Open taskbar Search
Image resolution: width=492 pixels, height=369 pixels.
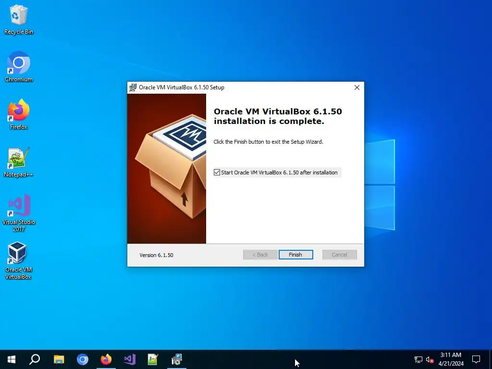(x=35, y=359)
